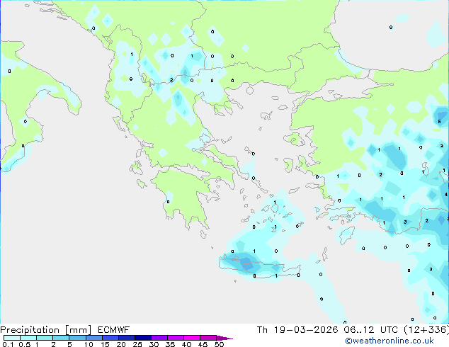Click the 25–30 mm dark navy legend swatch

(x=143, y=338)
